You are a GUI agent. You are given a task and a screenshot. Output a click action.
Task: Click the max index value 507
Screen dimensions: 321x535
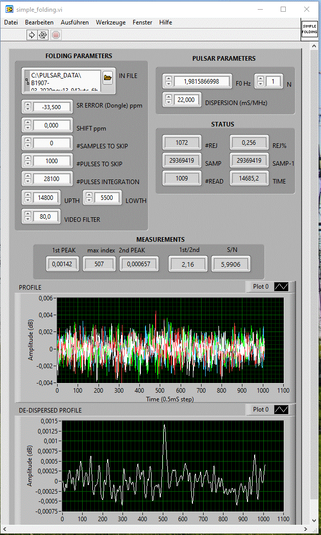(100, 264)
